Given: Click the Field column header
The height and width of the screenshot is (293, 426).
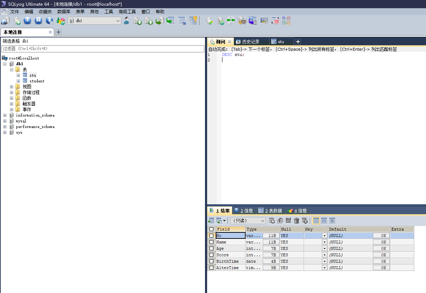Looking at the screenshot, I should [x=231, y=229].
